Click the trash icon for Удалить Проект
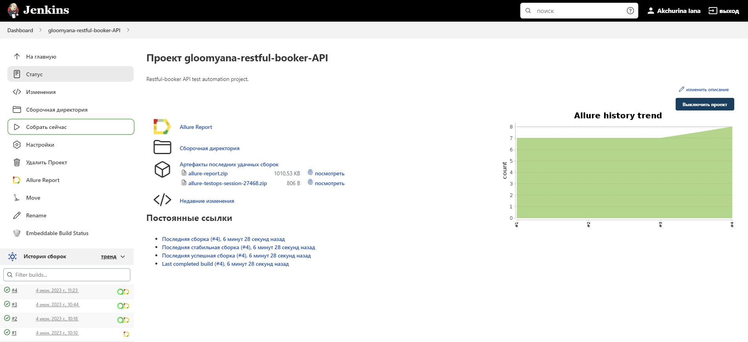Viewport: 748px width, 342px height. tap(17, 162)
